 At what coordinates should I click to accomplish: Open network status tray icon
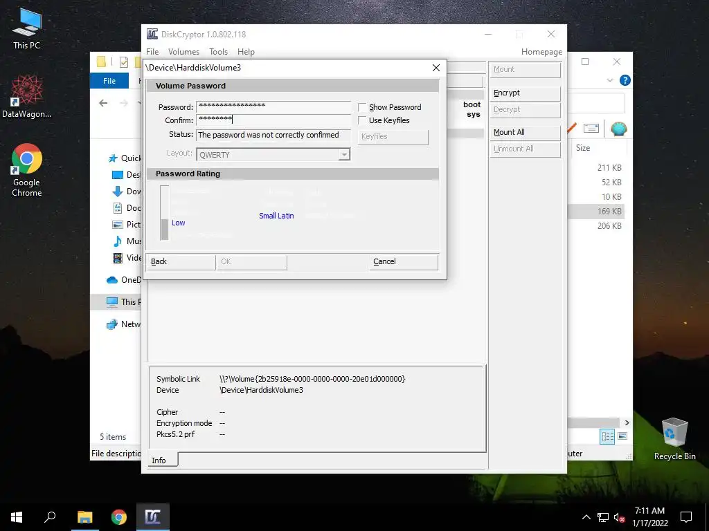pyautogui.click(x=603, y=517)
